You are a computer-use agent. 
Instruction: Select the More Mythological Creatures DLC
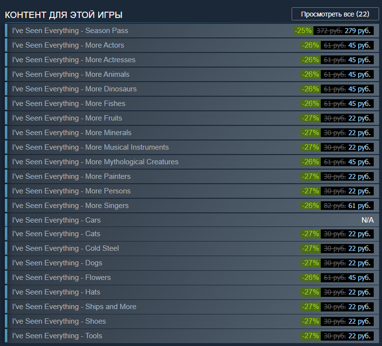coord(192,162)
